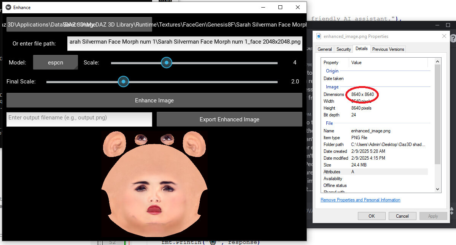Click the Final Scale slider handle
The width and height of the screenshot is (456, 245).
click(x=123, y=82)
